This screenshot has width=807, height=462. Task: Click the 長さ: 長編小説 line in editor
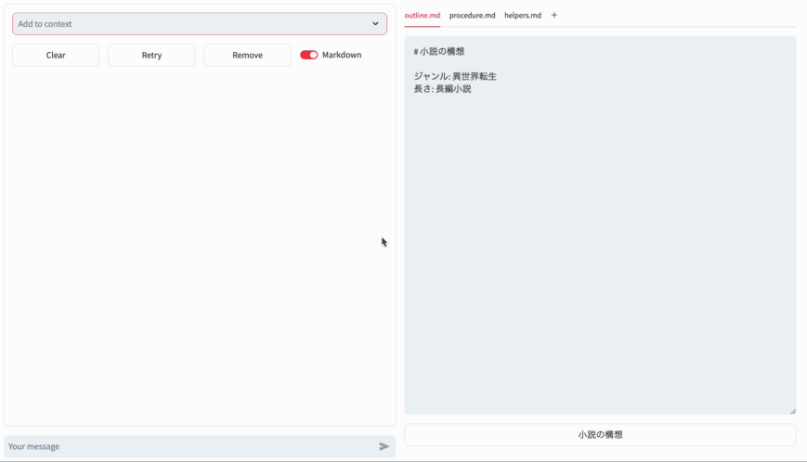pyautogui.click(x=443, y=88)
